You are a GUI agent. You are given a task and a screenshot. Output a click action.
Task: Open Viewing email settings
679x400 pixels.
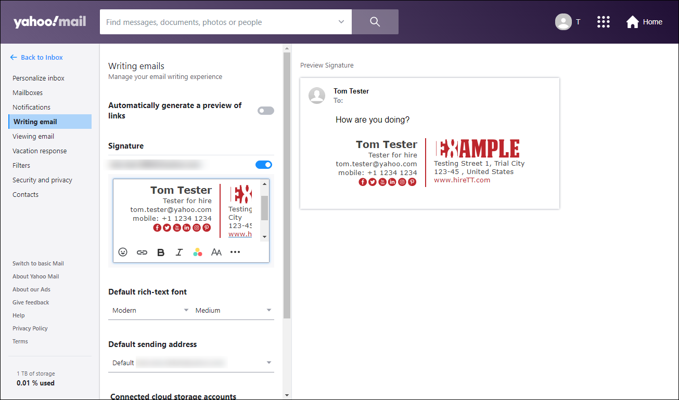tap(33, 136)
